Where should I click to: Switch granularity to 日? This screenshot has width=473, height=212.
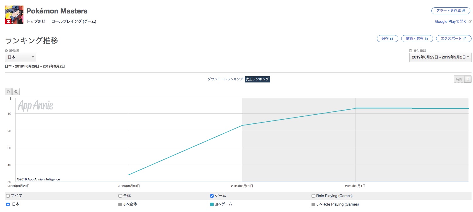tap(468, 79)
